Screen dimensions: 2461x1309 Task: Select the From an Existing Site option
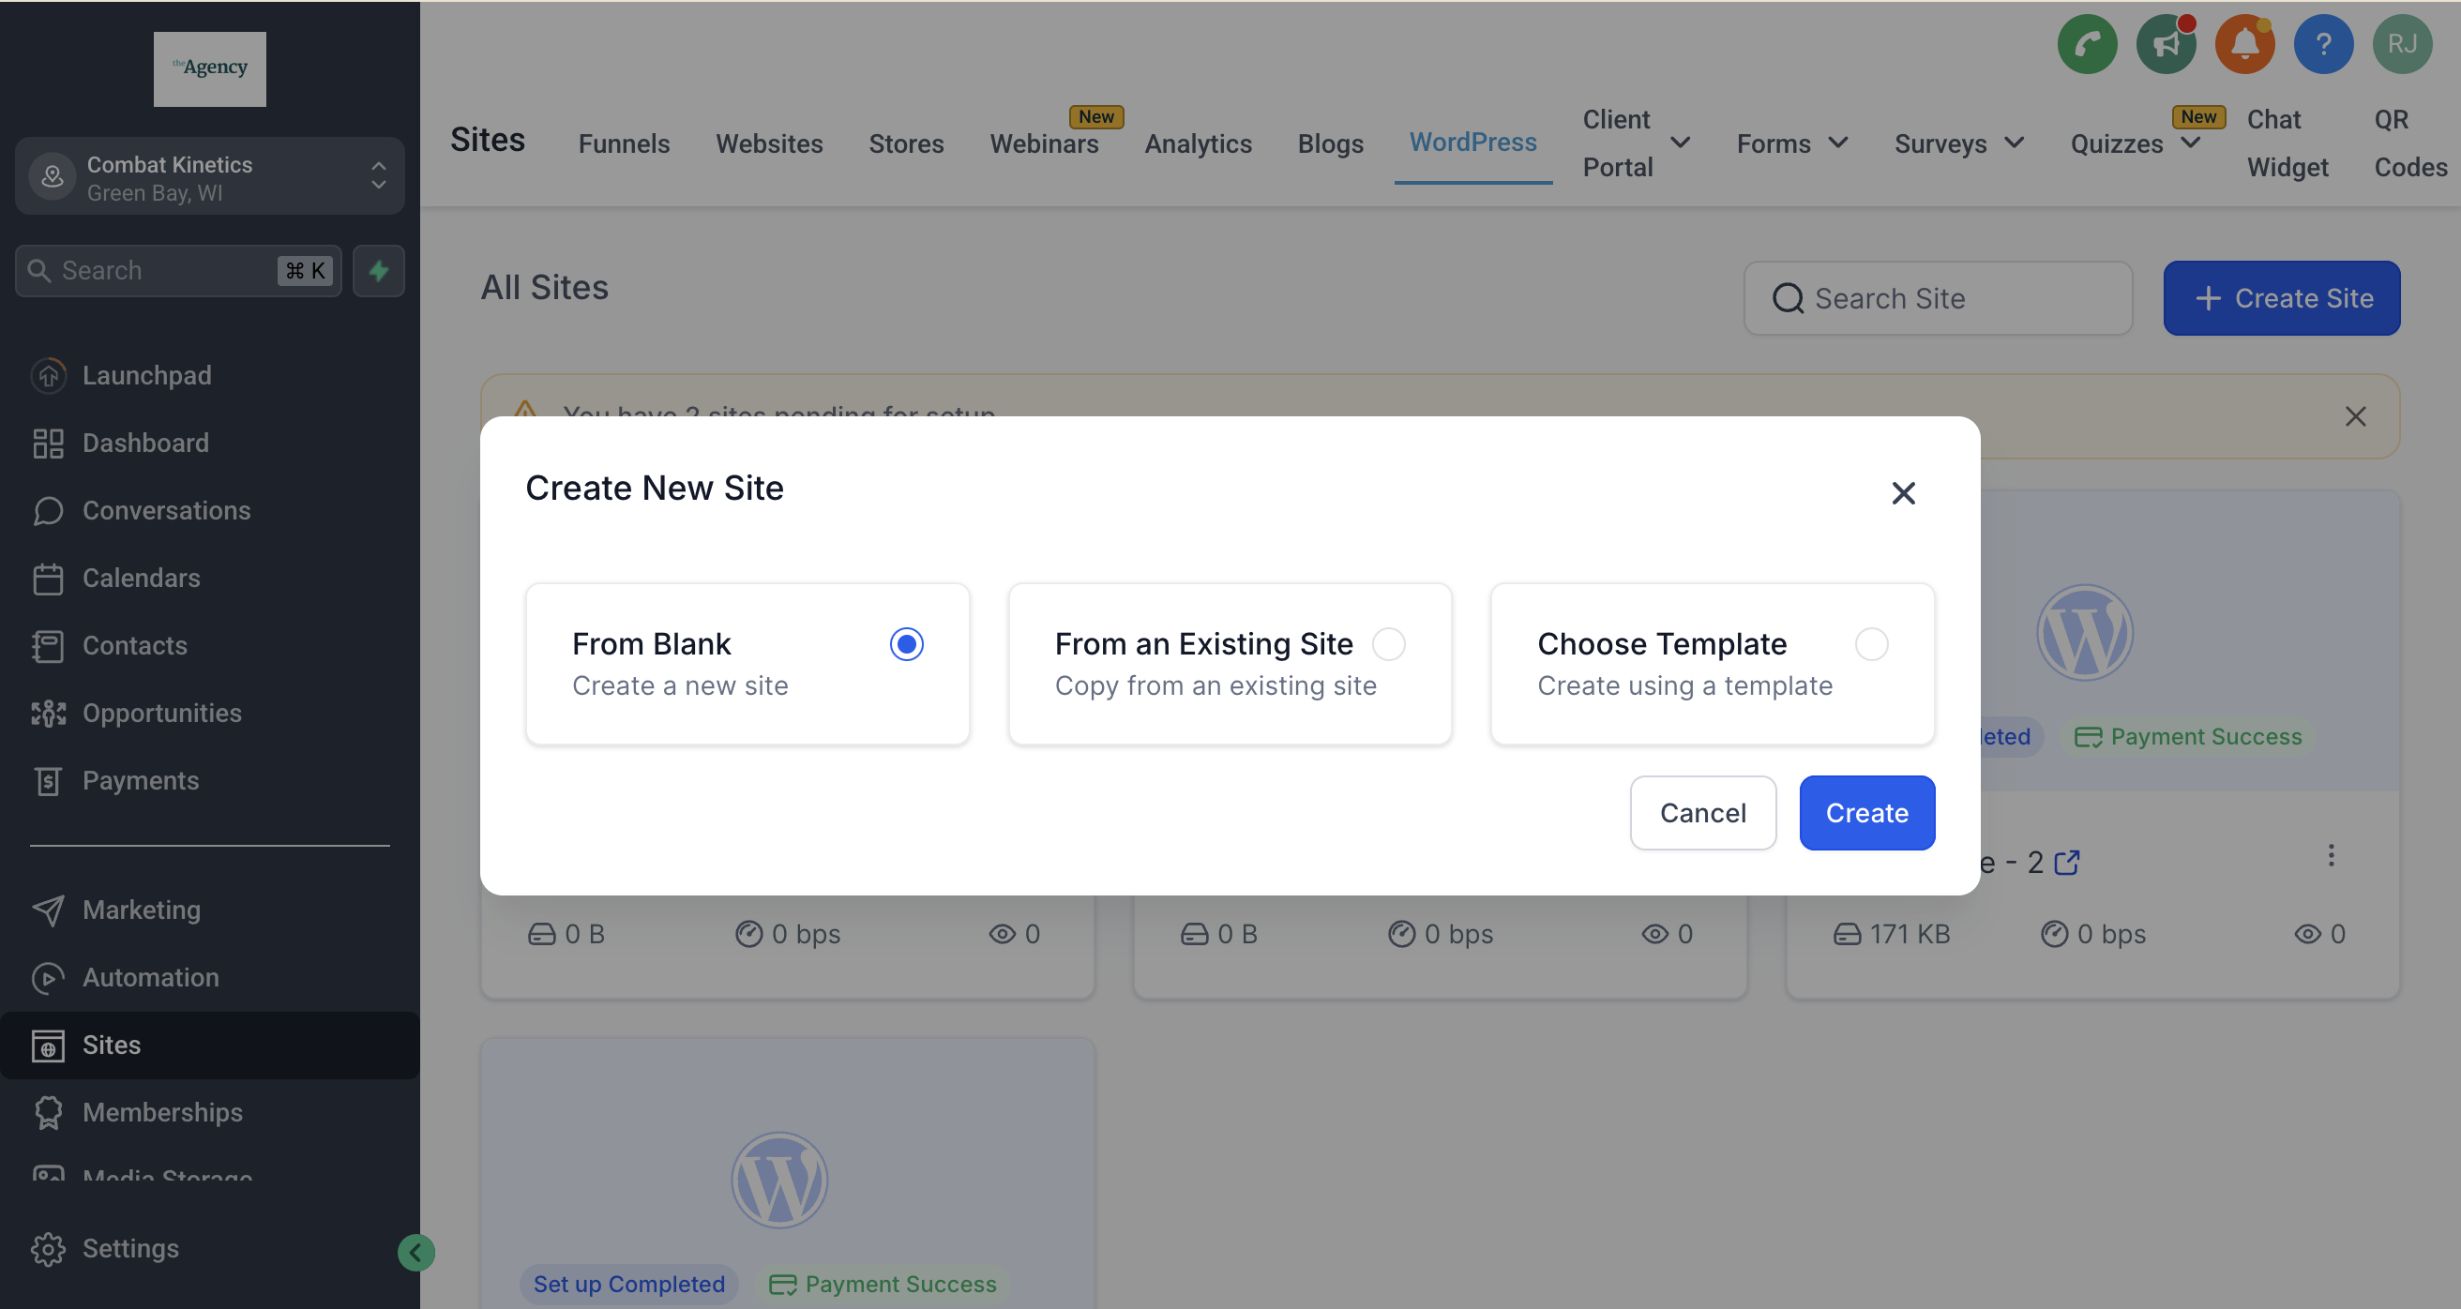[x=1388, y=644]
